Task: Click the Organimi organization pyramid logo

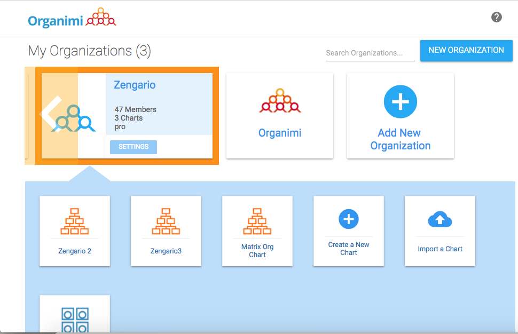Action: click(280, 101)
